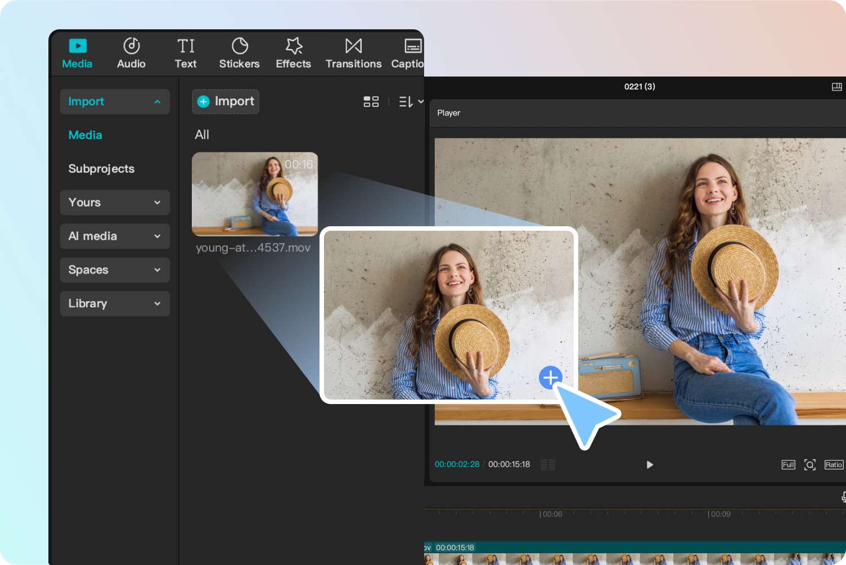The height and width of the screenshot is (565, 846).
Task: Switch the media list to grid view
Action: 371,101
